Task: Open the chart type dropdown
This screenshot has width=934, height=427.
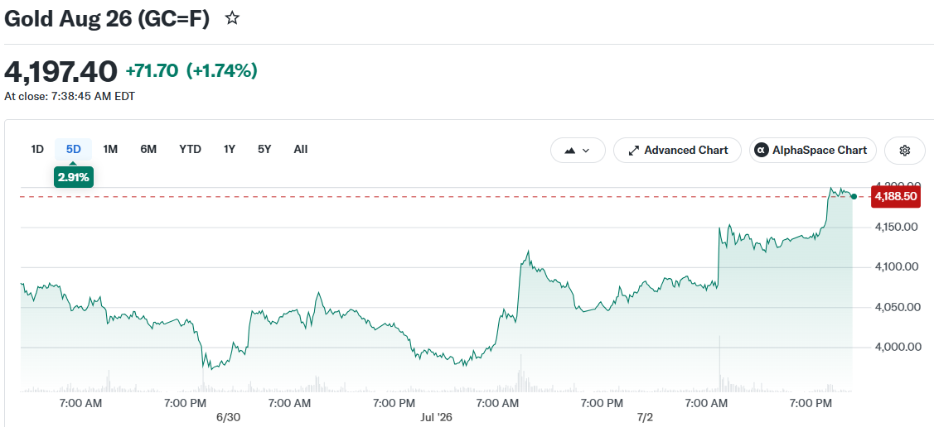Action: coord(578,151)
